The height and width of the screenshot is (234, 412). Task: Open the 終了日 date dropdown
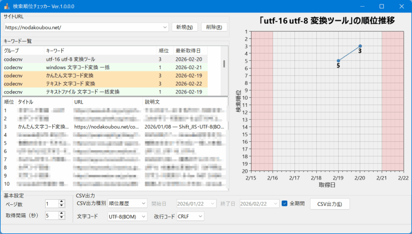(275, 204)
